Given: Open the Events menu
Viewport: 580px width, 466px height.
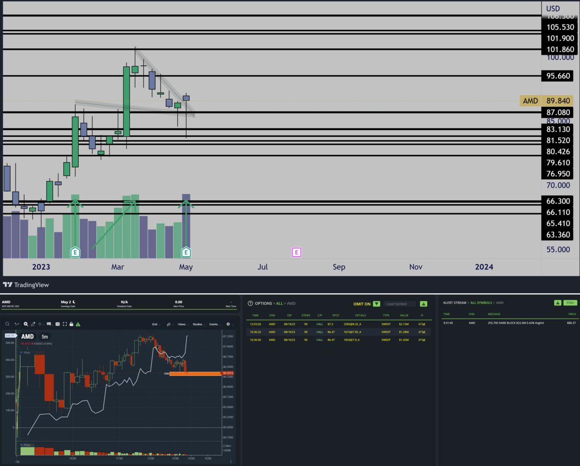Looking at the screenshot, I should [x=215, y=325].
